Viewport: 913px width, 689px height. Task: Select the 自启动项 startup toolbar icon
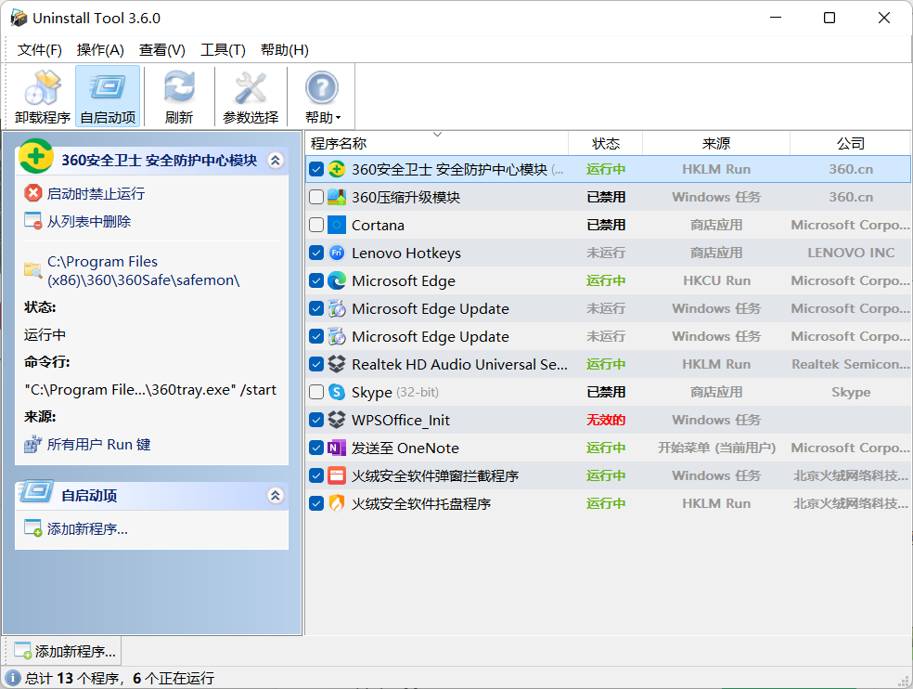point(108,90)
